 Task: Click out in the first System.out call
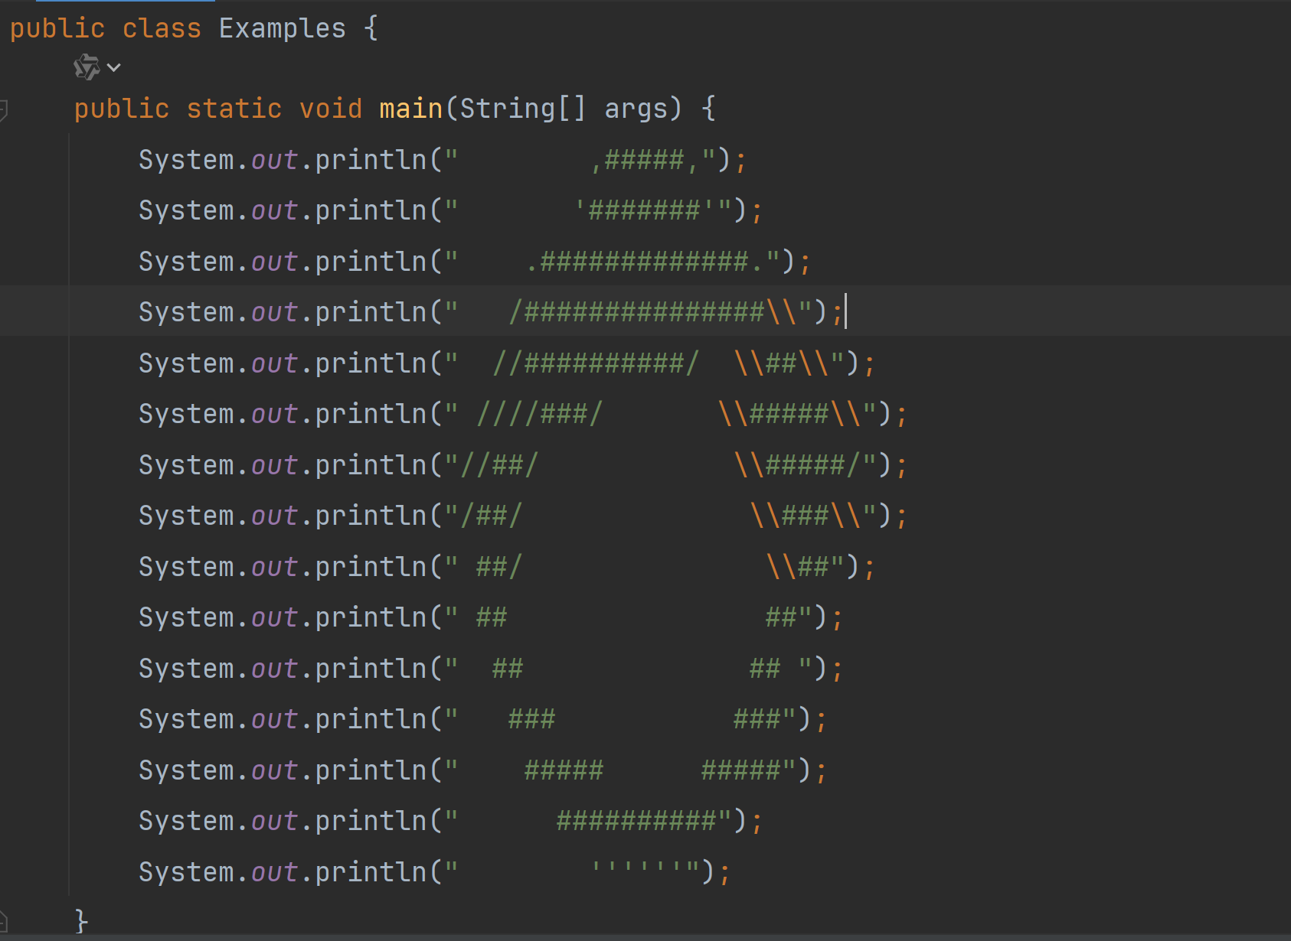click(274, 158)
